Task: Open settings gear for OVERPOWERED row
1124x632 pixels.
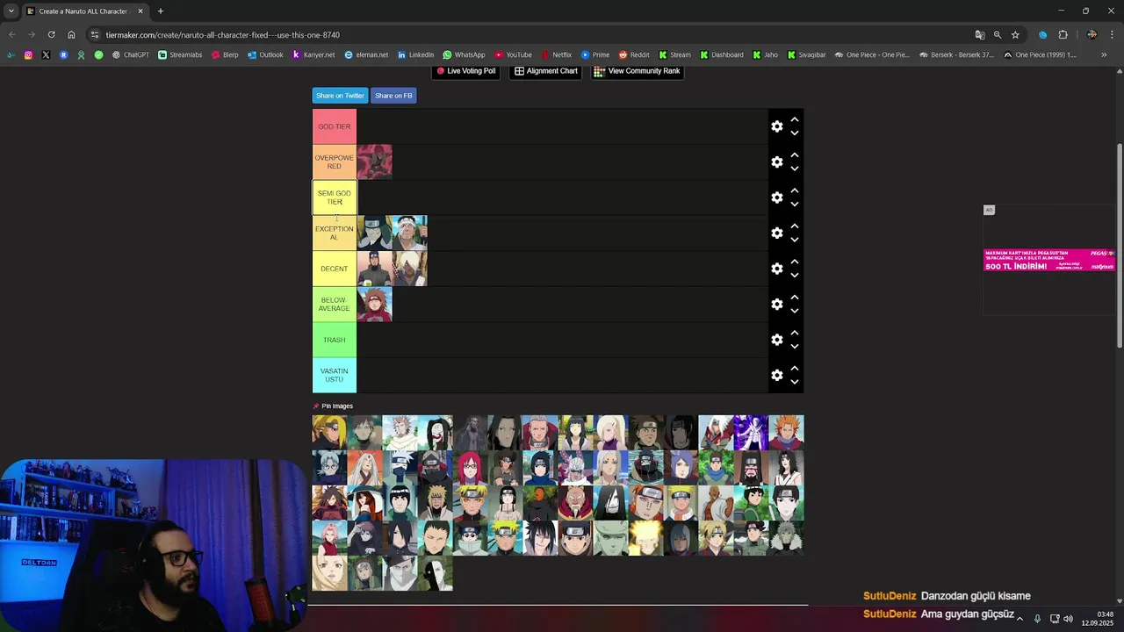Action: click(x=777, y=162)
